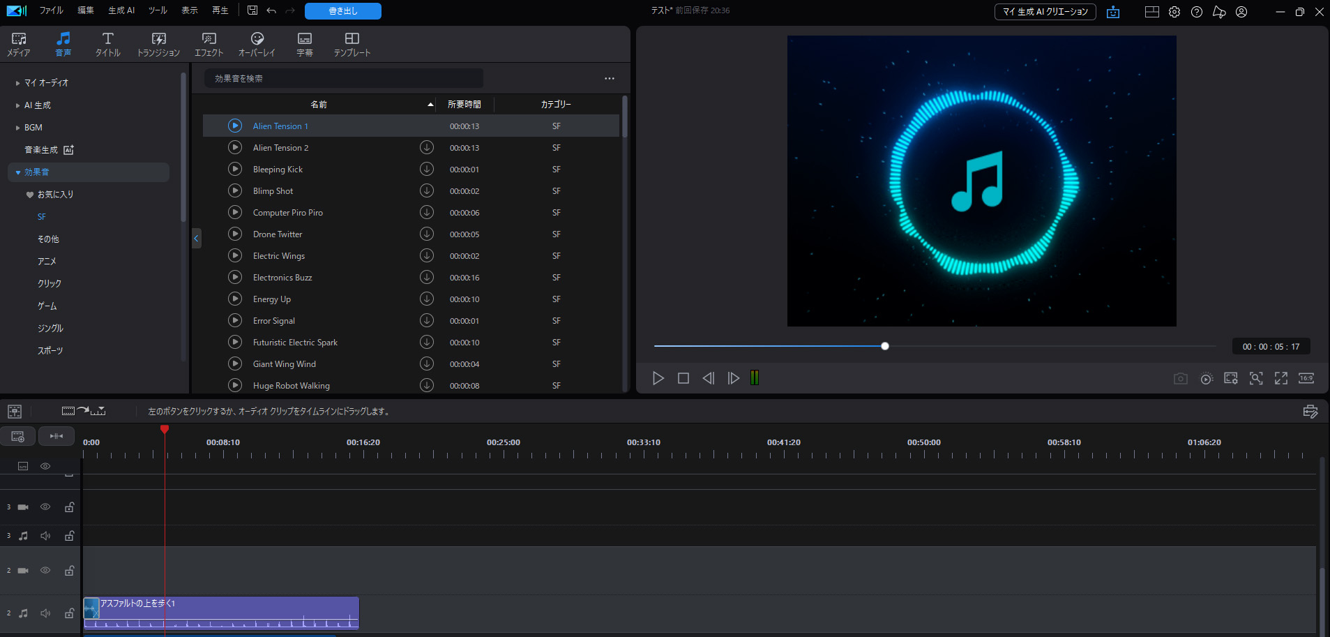Take a snapshot of the preview frame
1330x637 pixels.
pos(1180,377)
